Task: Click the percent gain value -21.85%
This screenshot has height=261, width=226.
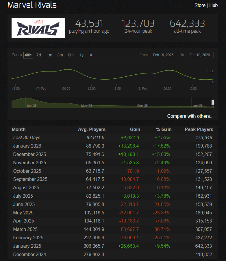Action: 162,204
